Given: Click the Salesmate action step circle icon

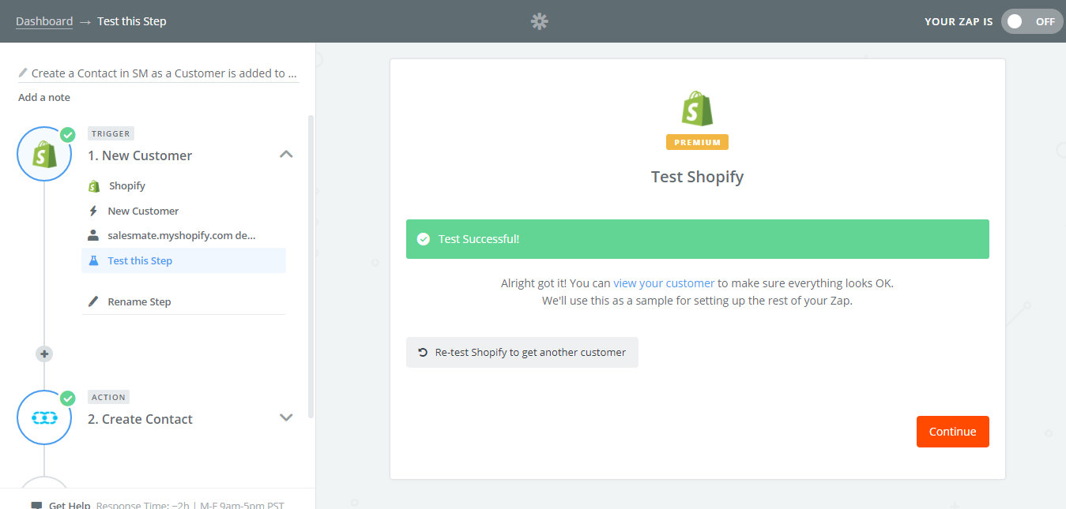Looking at the screenshot, I should (44, 417).
